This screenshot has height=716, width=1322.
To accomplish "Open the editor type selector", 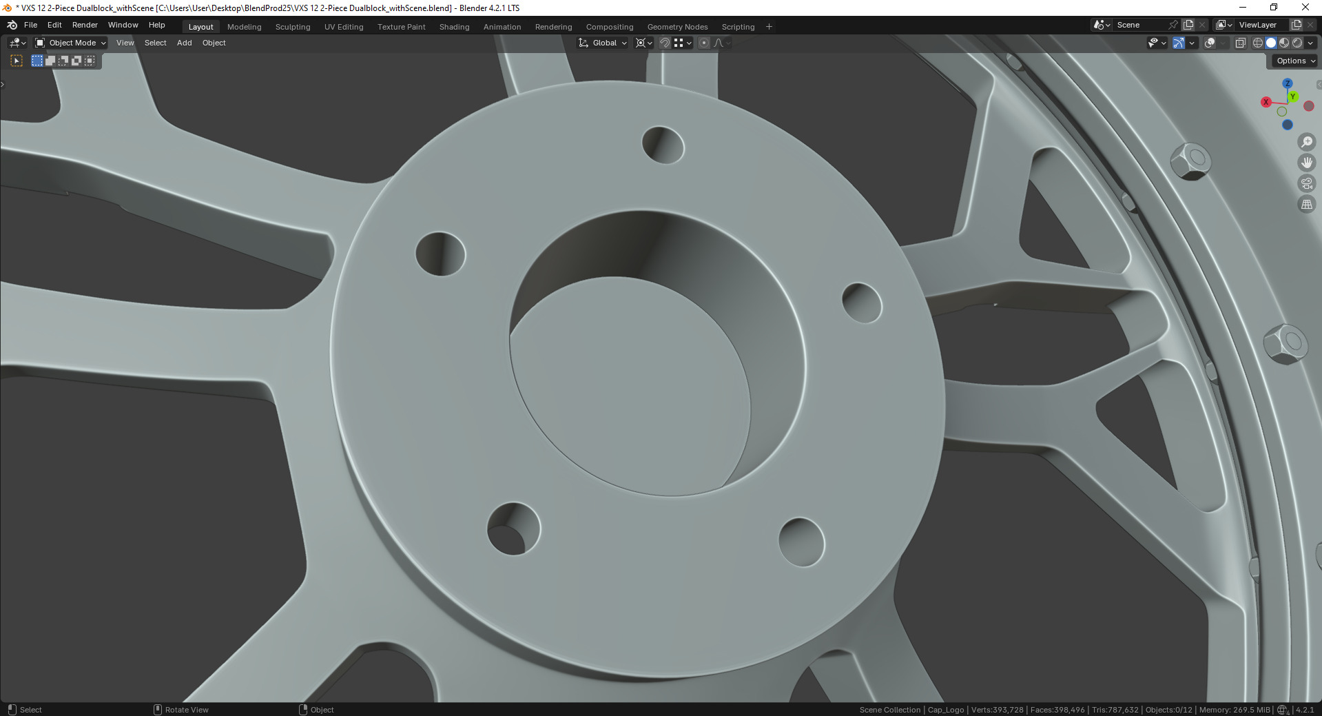I will pyautogui.click(x=18, y=43).
